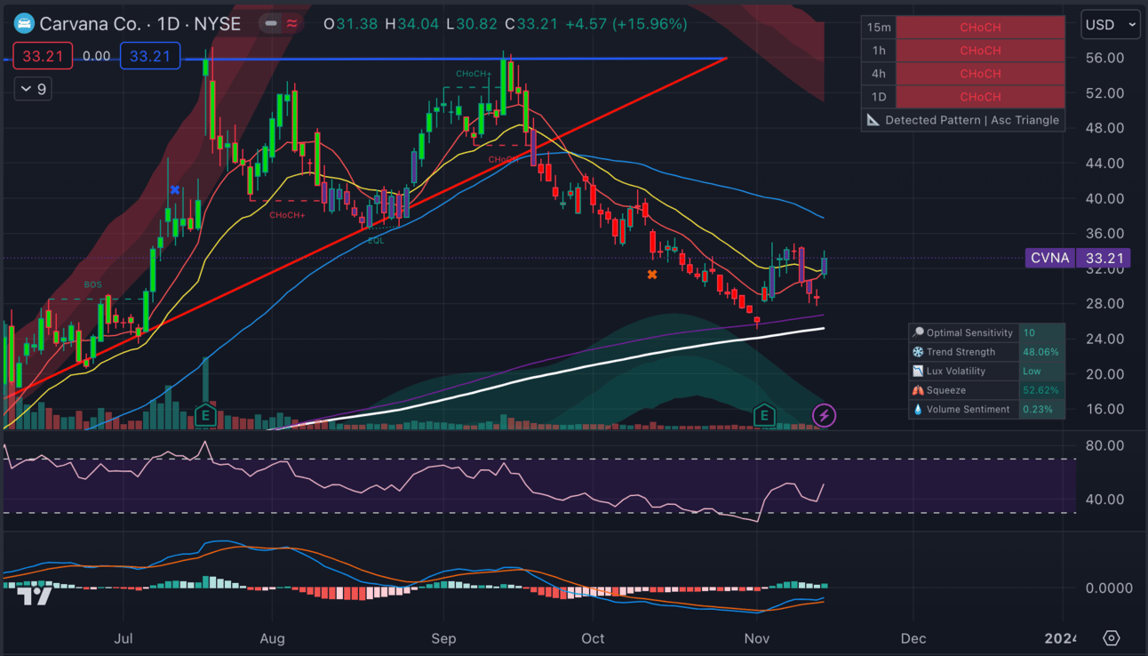Collapse the indicator legend showing 9
The image size is (1148, 656).
click(x=33, y=89)
